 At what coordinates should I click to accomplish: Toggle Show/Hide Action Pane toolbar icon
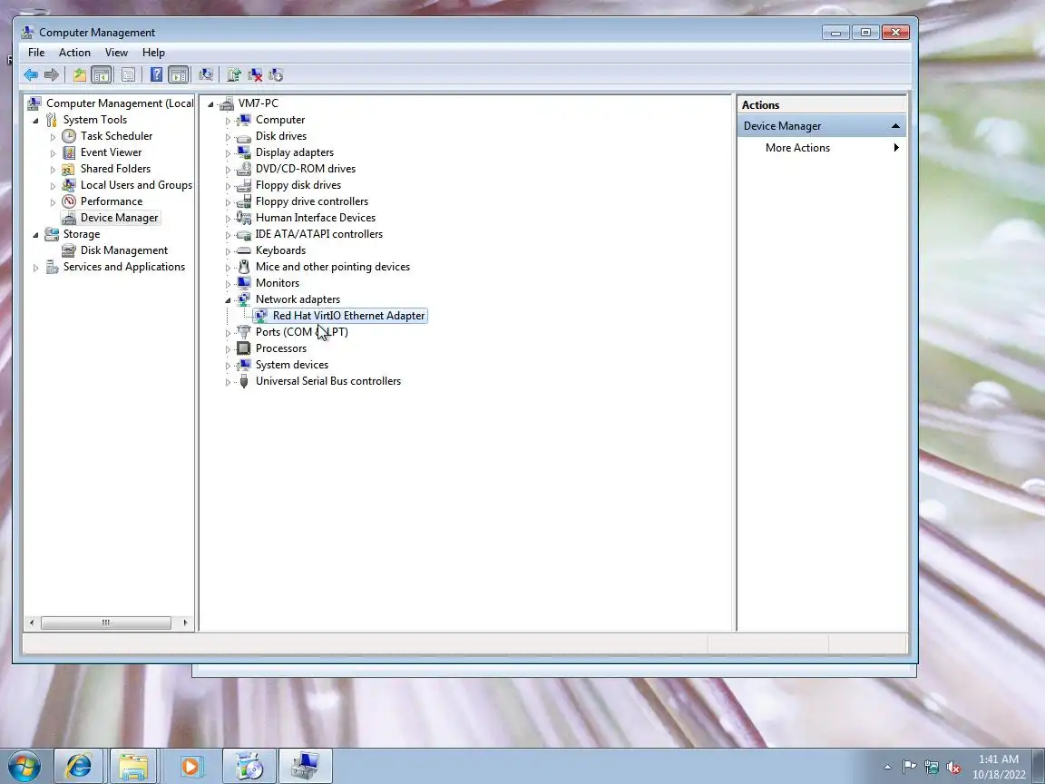pyautogui.click(x=178, y=74)
